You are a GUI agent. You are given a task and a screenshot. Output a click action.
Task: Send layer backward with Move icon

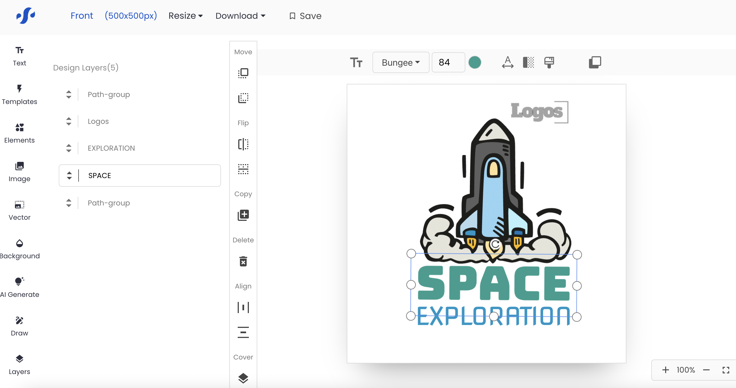tap(243, 98)
